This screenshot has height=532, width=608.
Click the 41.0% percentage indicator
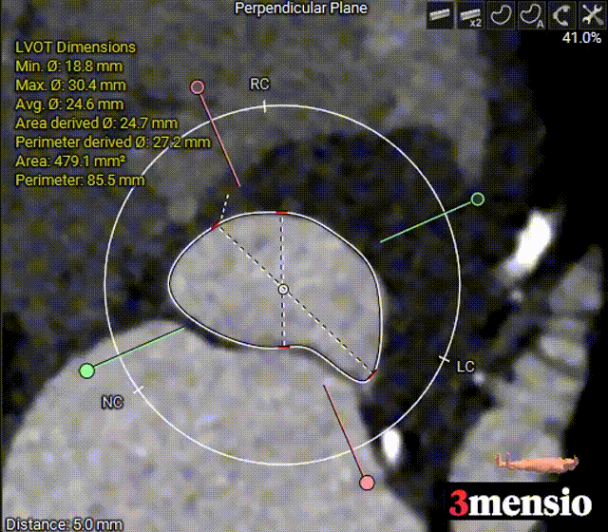point(580,38)
